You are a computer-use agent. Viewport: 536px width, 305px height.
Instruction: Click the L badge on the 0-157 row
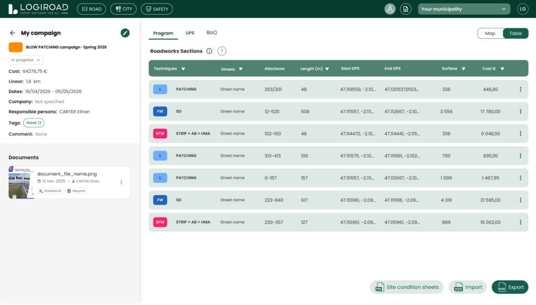tap(160, 178)
